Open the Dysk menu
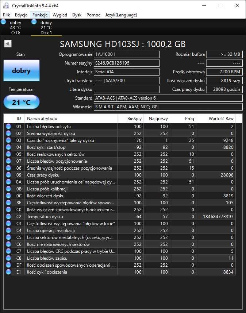This screenshot has height=313, width=246. point(77,15)
